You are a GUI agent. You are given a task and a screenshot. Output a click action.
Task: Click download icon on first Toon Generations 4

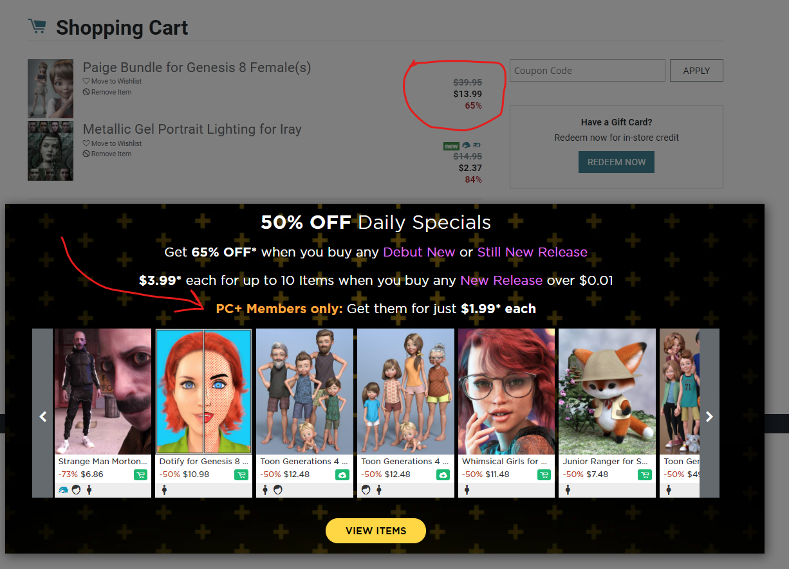(342, 475)
